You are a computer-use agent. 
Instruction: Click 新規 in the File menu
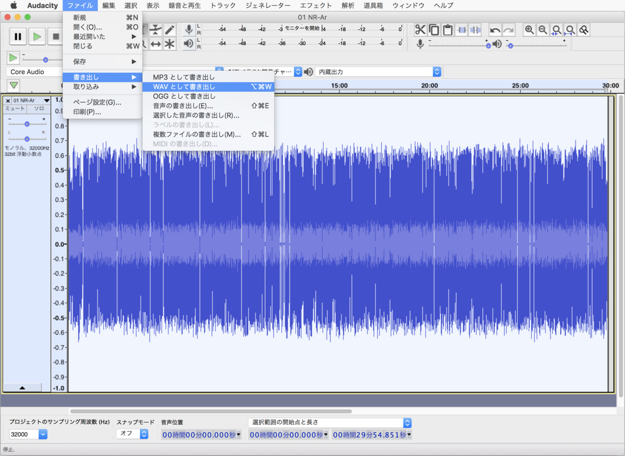(103, 18)
